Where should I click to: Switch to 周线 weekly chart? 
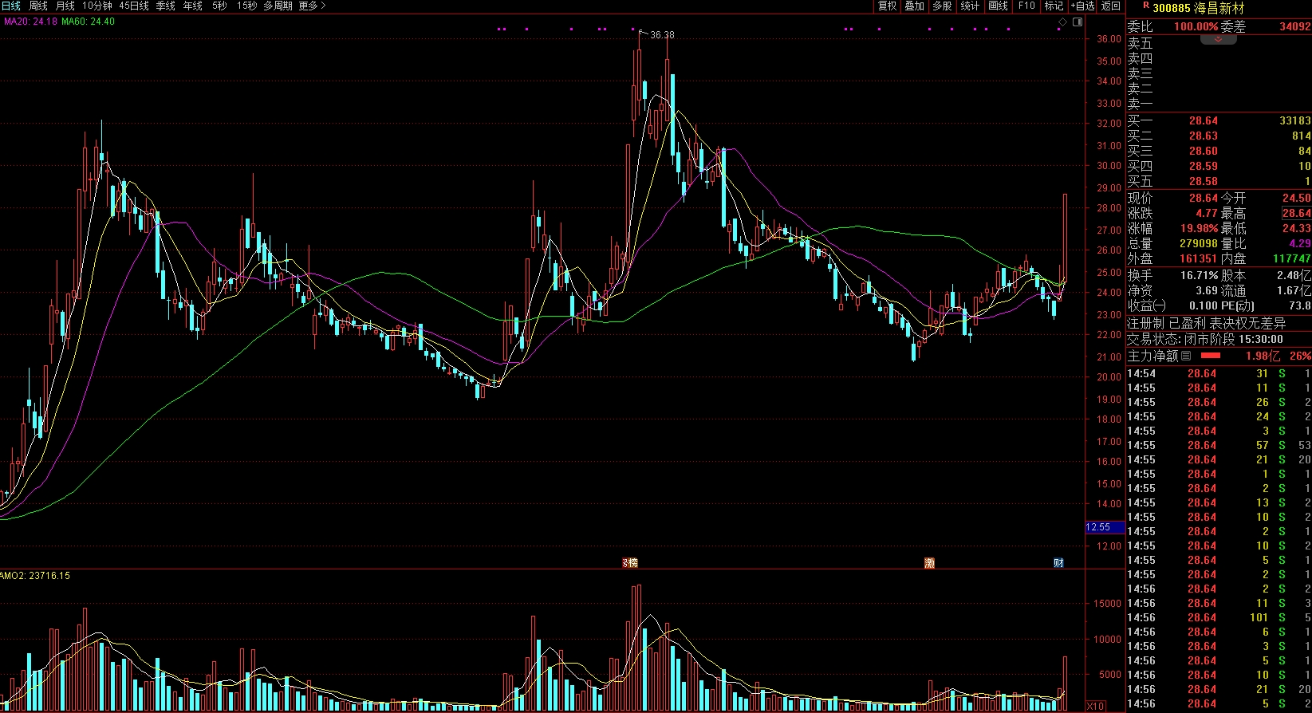(38, 6)
